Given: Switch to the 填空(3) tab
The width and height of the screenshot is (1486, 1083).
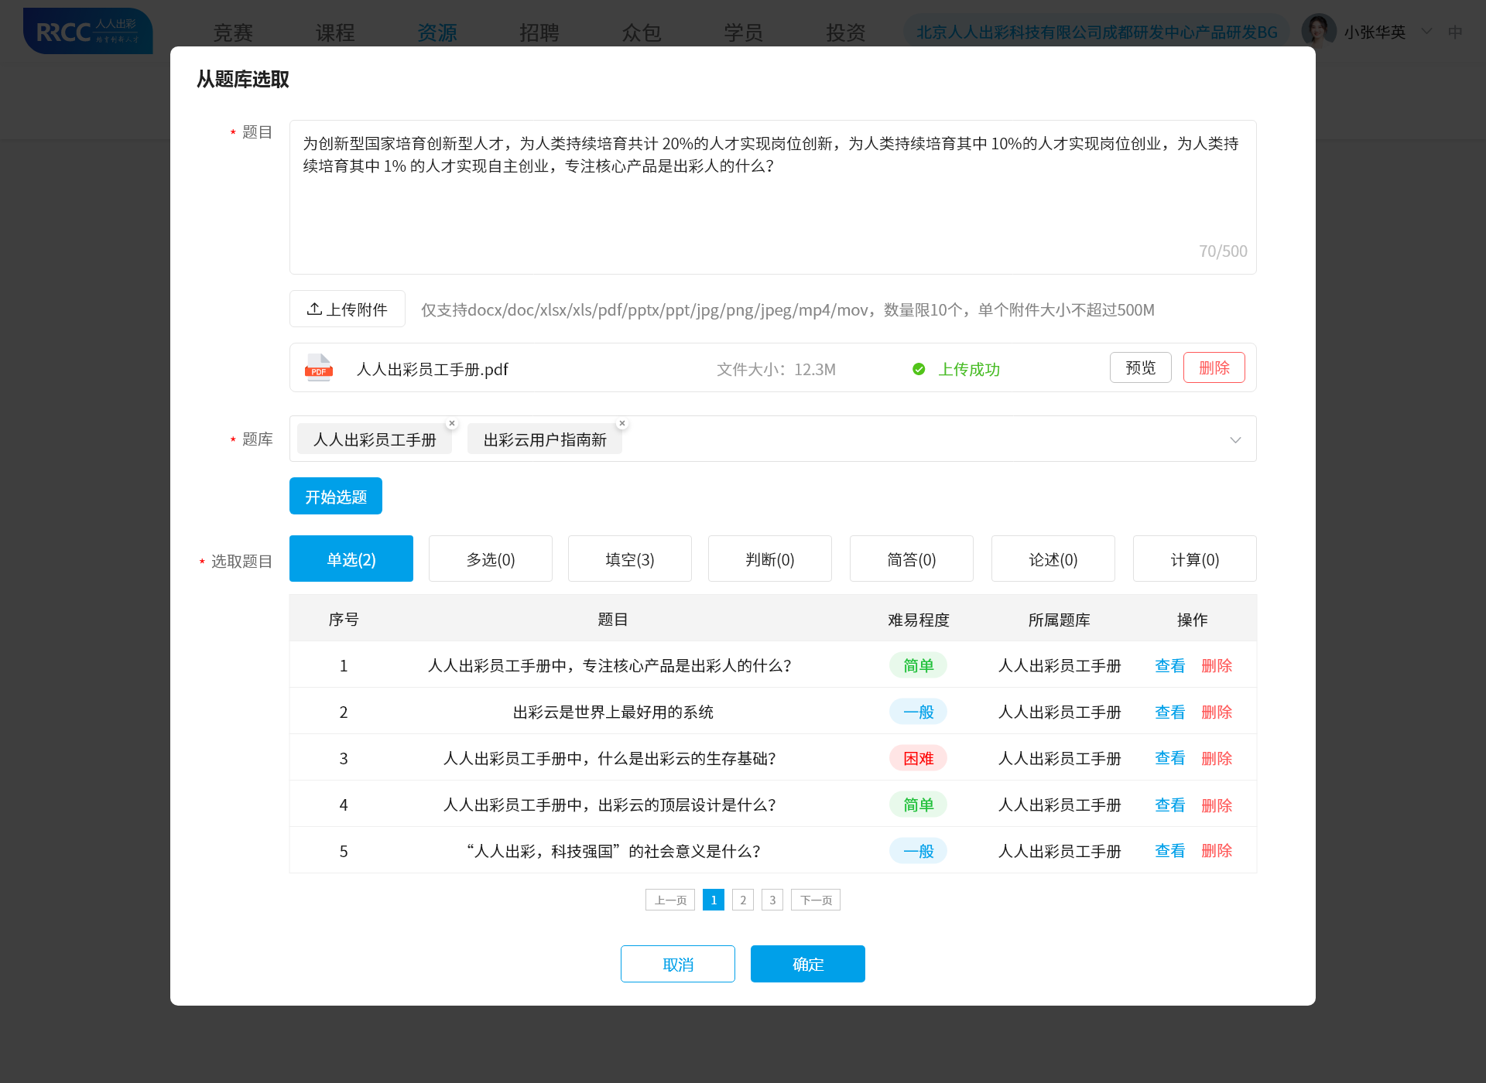Looking at the screenshot, I should [630, 559].
